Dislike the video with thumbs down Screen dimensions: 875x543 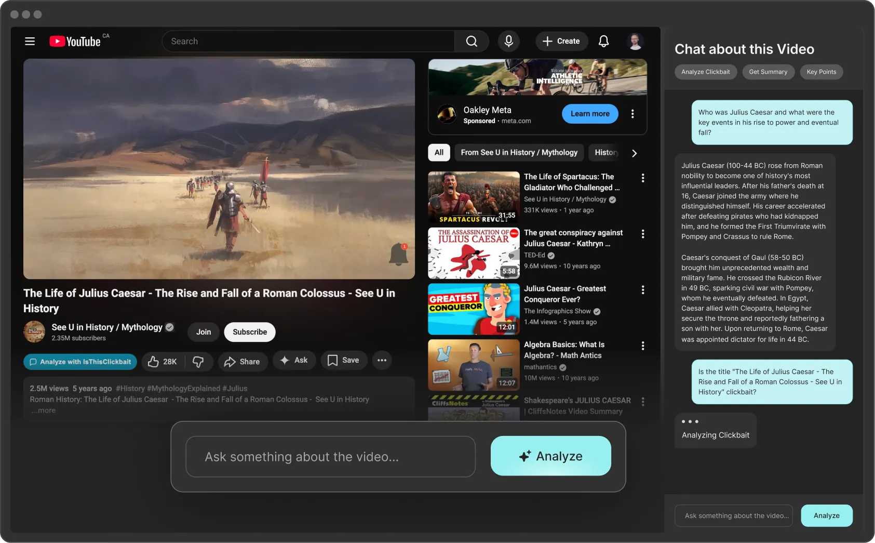(198, 362)
